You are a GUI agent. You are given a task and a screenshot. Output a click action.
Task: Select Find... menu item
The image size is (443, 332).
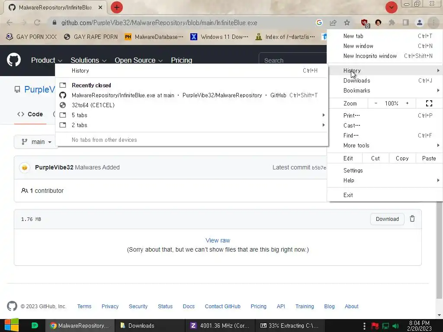(x=385, y=135)
